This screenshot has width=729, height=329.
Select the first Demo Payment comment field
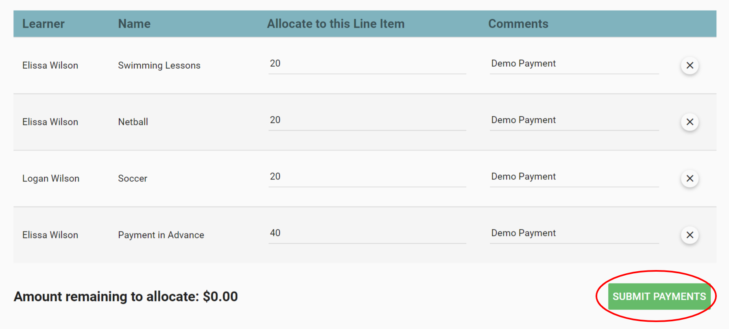(x=574, y=64)
